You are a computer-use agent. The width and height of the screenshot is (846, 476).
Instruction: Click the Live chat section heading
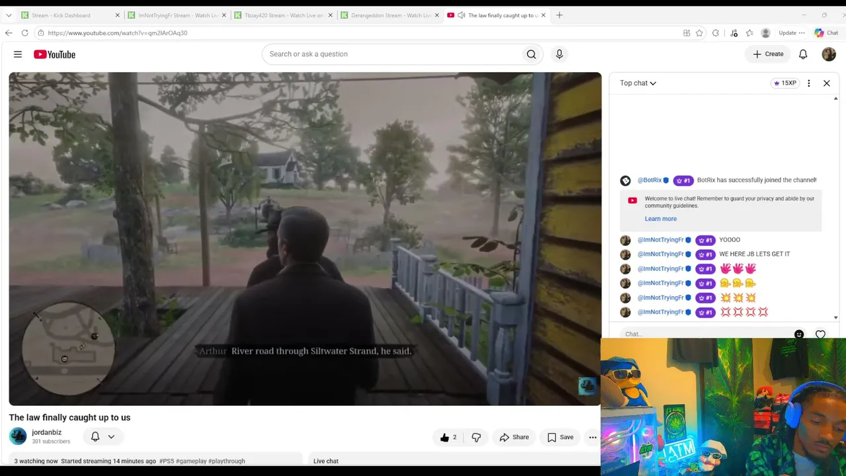[x=326, y=461]
